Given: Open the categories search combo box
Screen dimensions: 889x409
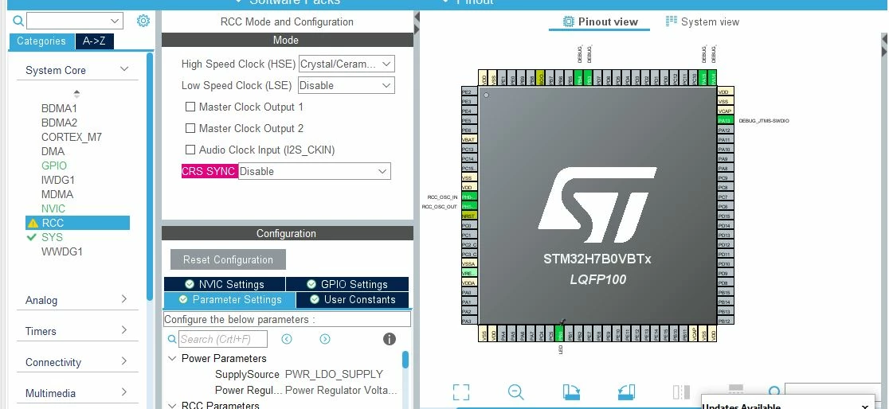Looking at the screenshot, I should point(74,21).
